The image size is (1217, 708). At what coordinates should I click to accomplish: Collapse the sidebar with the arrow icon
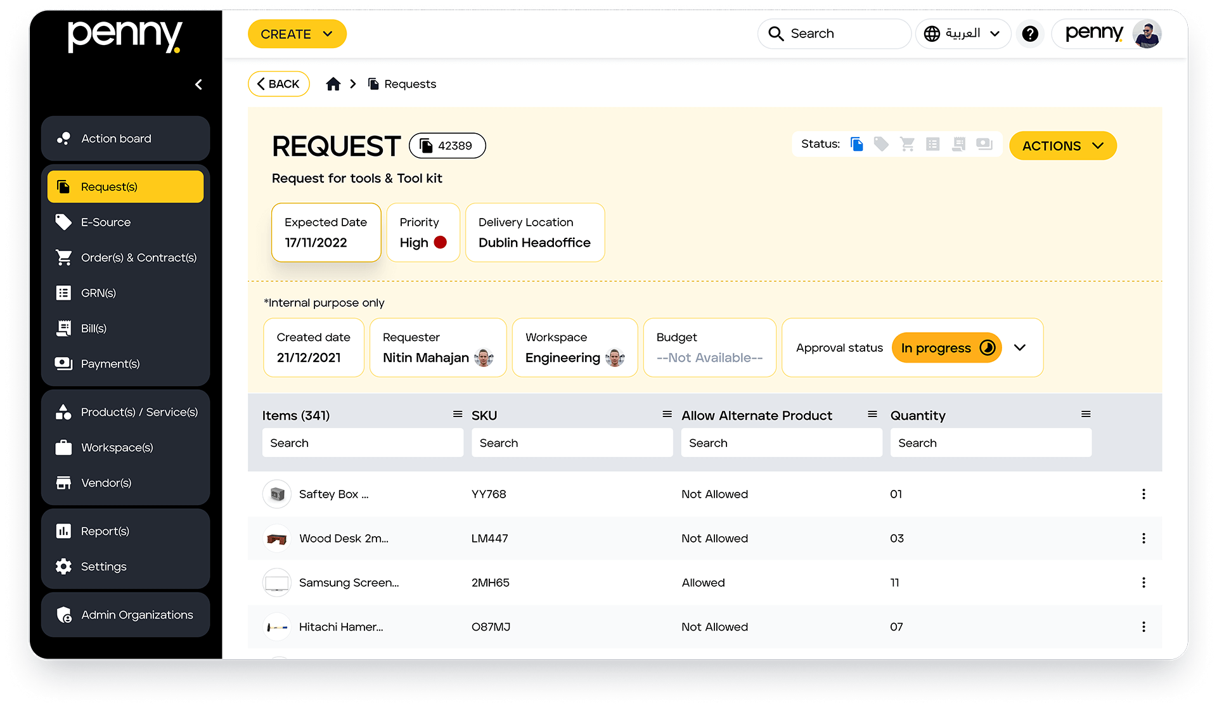tap(198, 84)
